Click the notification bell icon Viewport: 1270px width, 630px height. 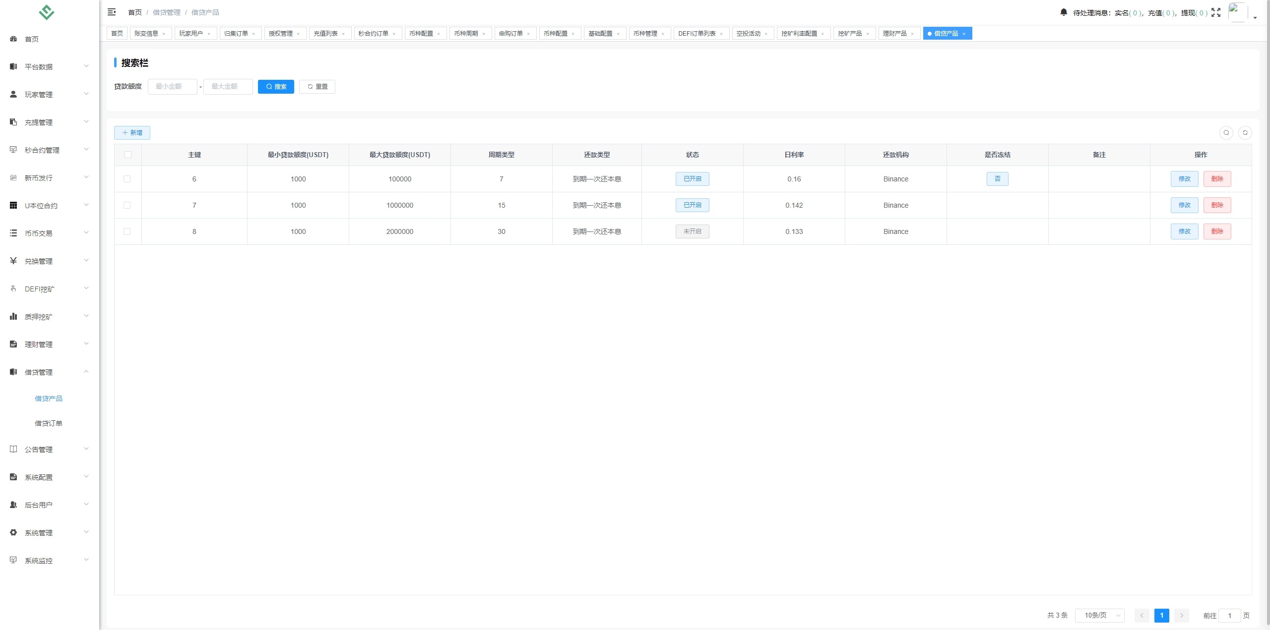tap(1064, 12)
